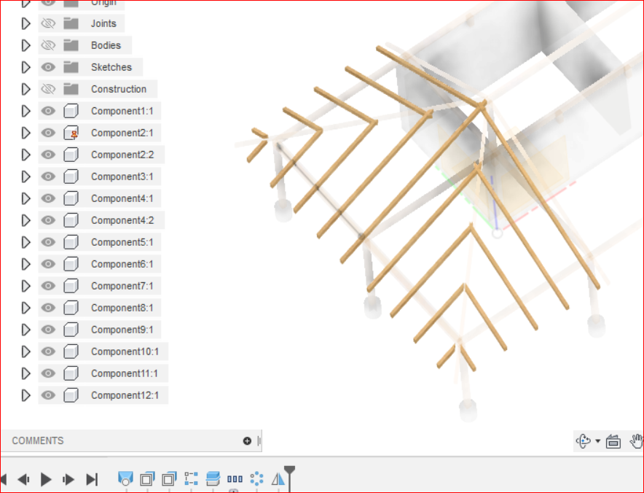Expand the Bodies folder
The height and width of the screenshot is (493, 644).
pos(26,45)
